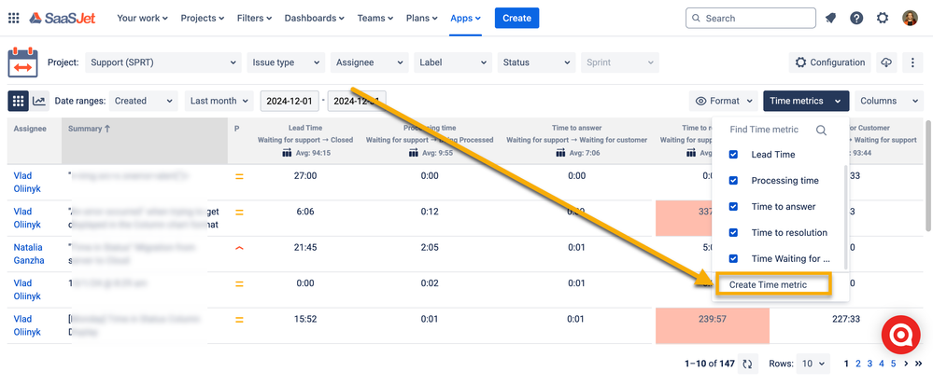Open the Created date range dropdown
933x385 pixels.
144,101
